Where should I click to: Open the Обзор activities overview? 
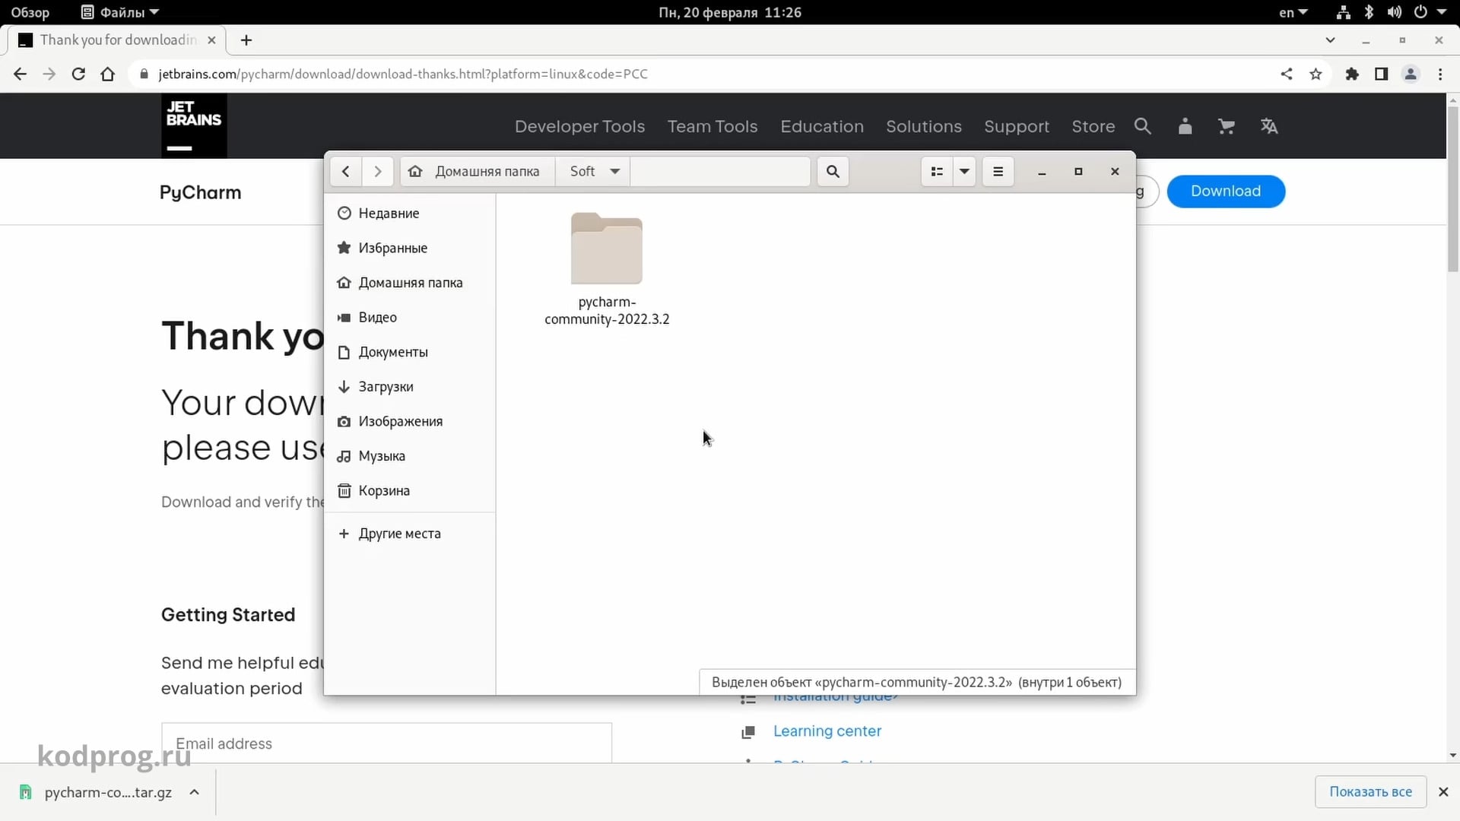tap(30, 12)
